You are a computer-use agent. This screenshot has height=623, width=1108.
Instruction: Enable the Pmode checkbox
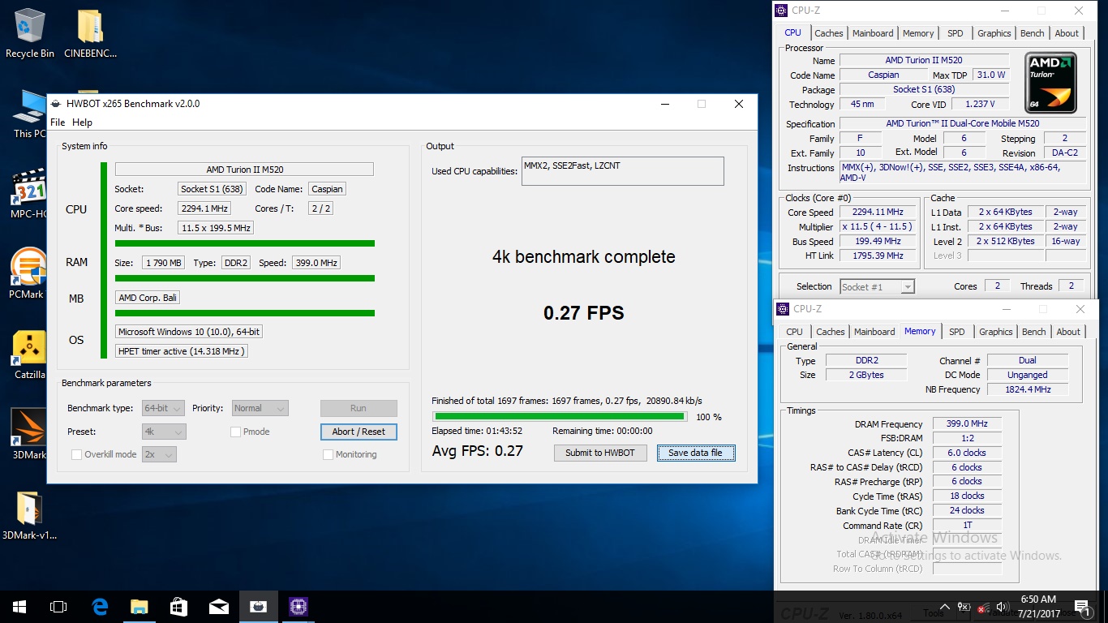coord(235,432)
